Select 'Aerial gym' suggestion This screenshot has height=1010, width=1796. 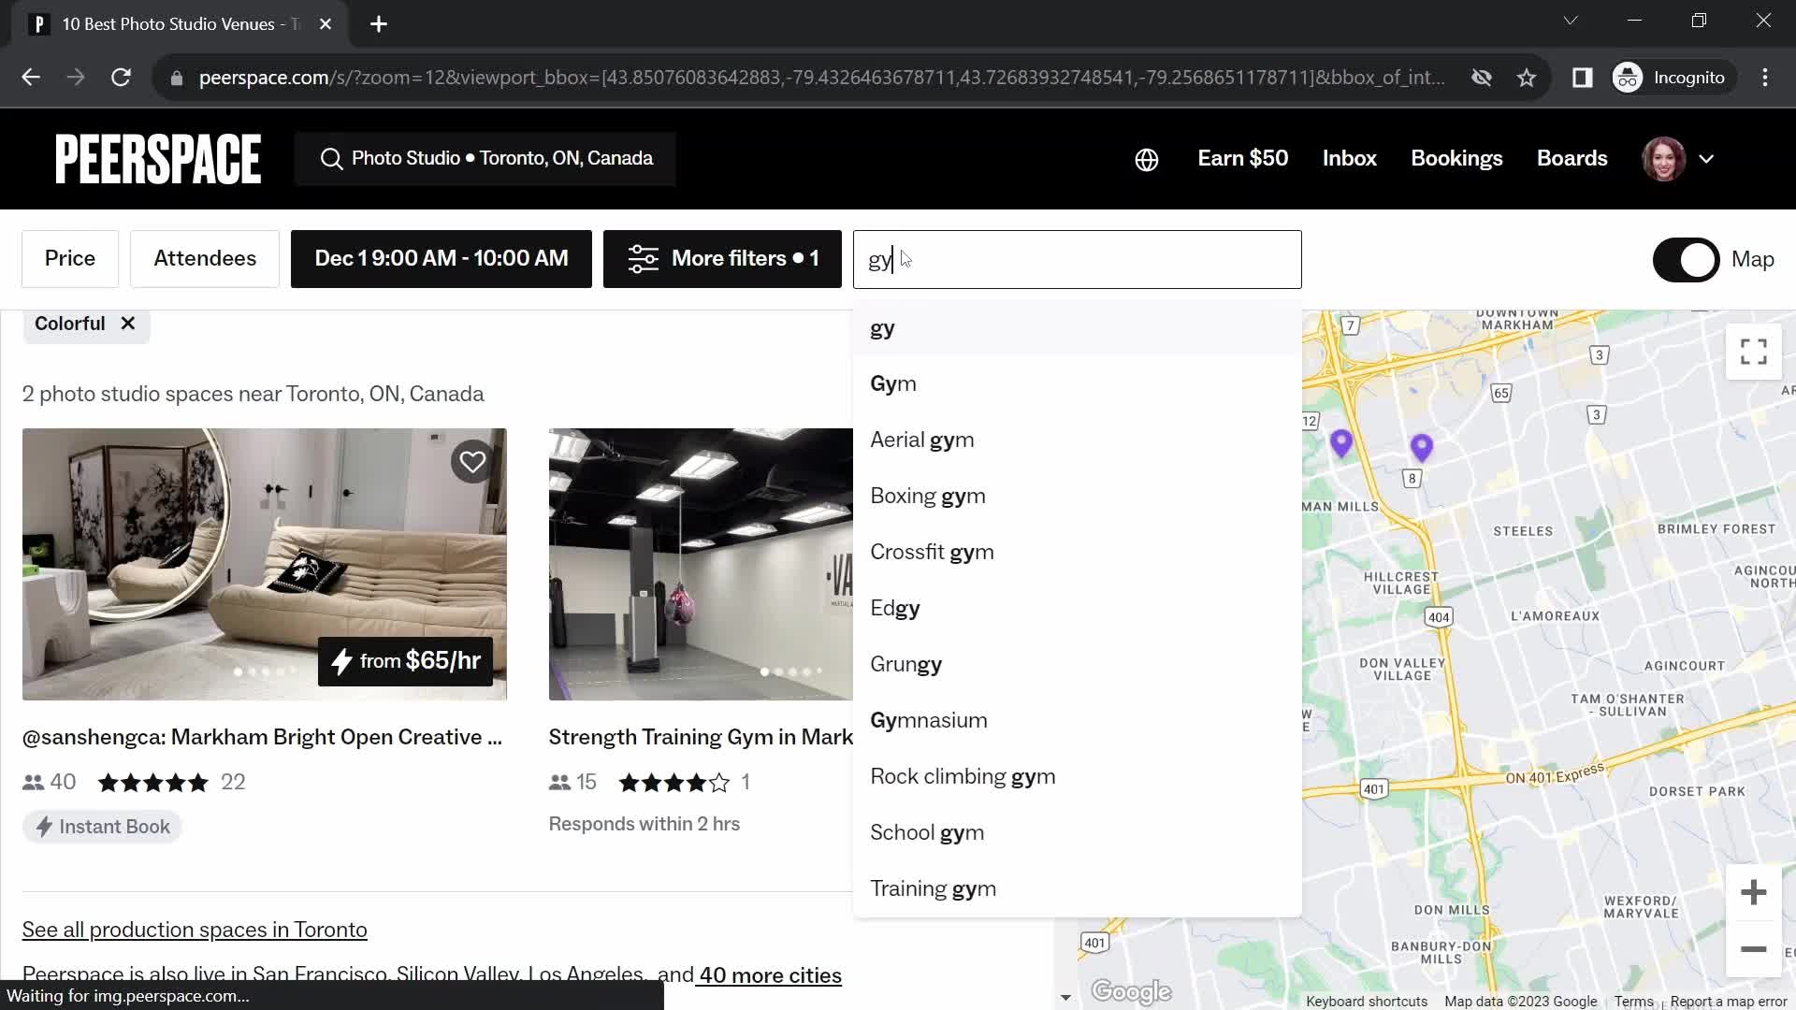1077,440
